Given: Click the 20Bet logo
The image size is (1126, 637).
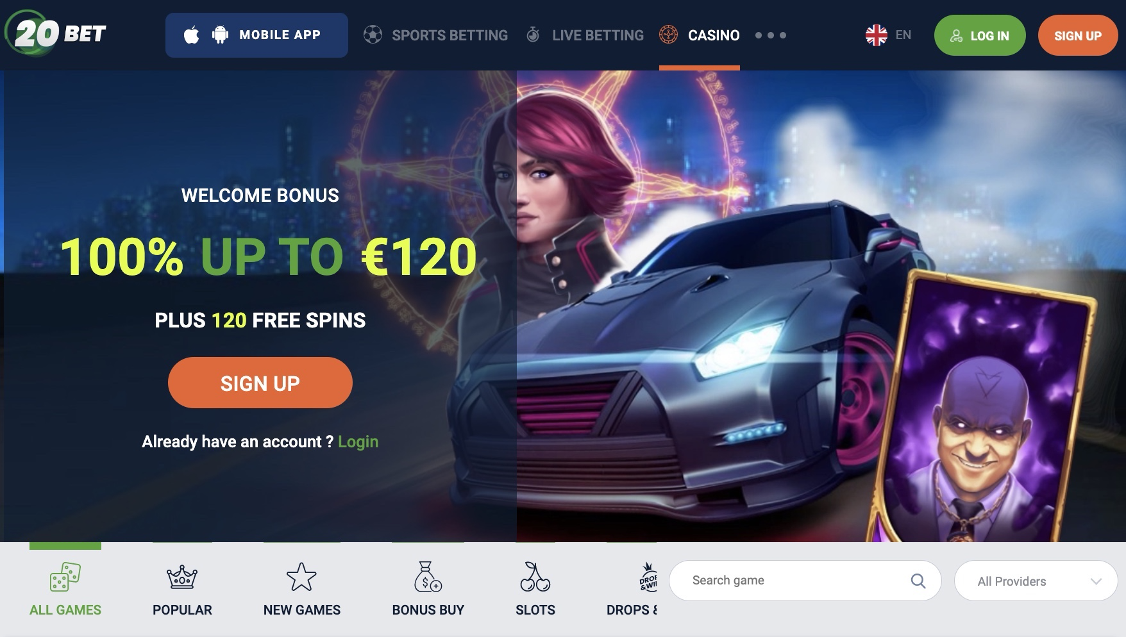Looking at the screenshot, I should coord(56,33).
